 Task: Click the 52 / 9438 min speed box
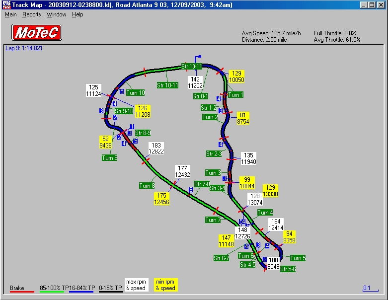(x=105, y=143)
